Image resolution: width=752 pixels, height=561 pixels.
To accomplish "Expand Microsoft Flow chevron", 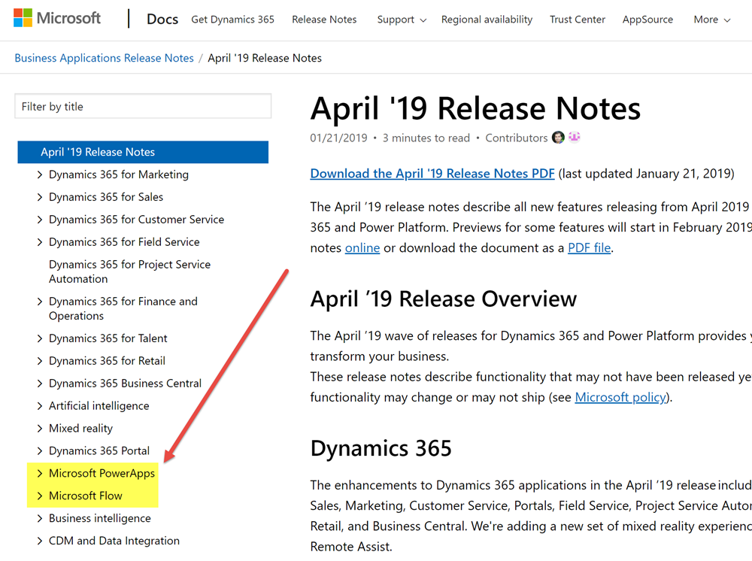I will click(x=40, y=496).
